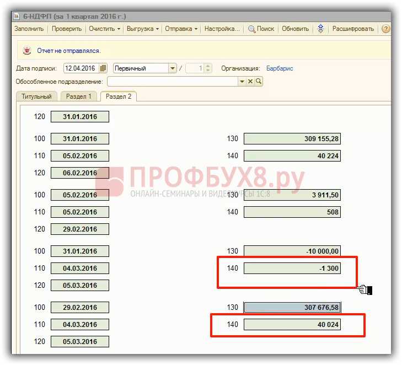Open the Отправка dropdown menu
Viewport: 402px width, 365px height.
tap(181, 29)
